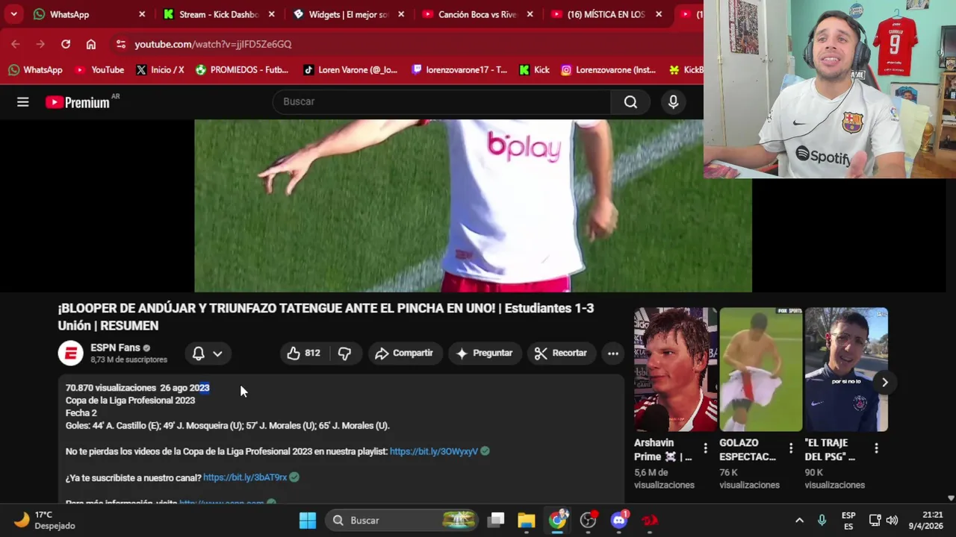Open the notification bell dropdown for ESPN Fans
This screenshot has height=537, width=956.
(x=207, y=354)
